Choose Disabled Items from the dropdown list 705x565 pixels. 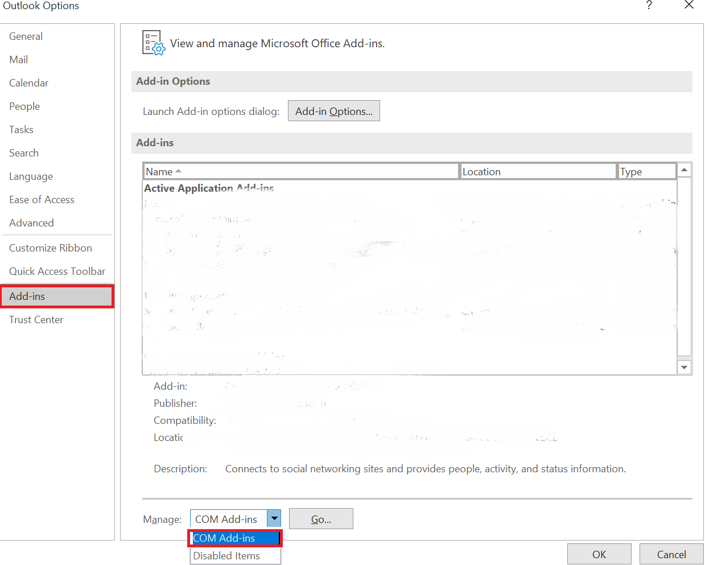[235, 556]
